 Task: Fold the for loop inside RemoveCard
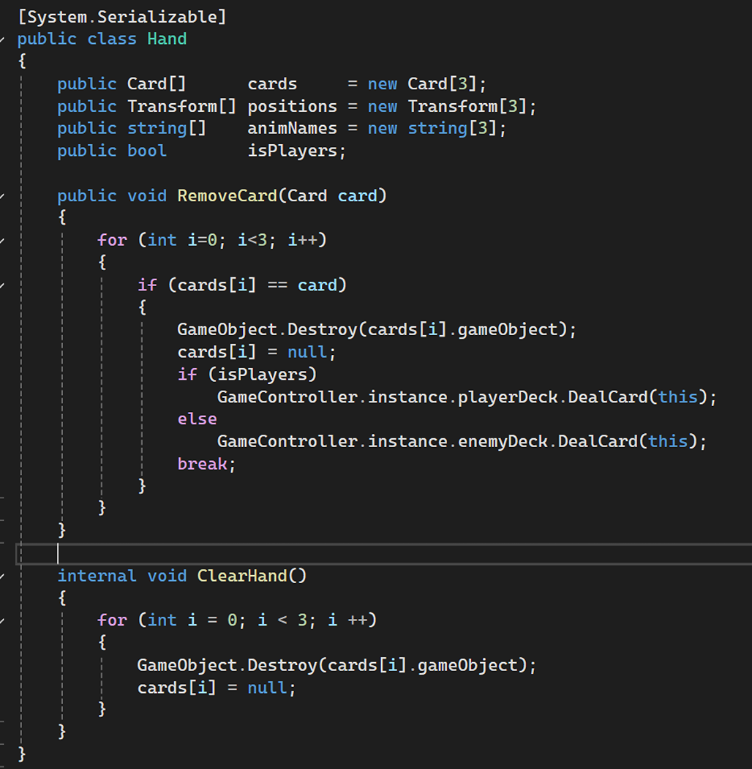tap(3, 240)
